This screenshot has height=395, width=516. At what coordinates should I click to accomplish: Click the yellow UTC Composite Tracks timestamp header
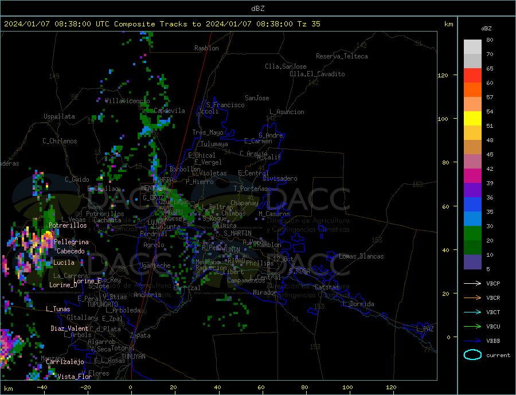tap(162, 24)
